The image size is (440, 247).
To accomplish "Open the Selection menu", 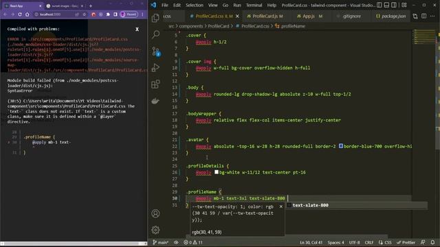I will point(194,5).
